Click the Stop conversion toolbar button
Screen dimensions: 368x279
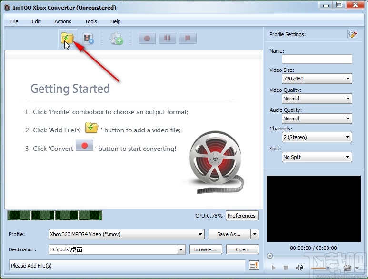[x=188, y=38]
